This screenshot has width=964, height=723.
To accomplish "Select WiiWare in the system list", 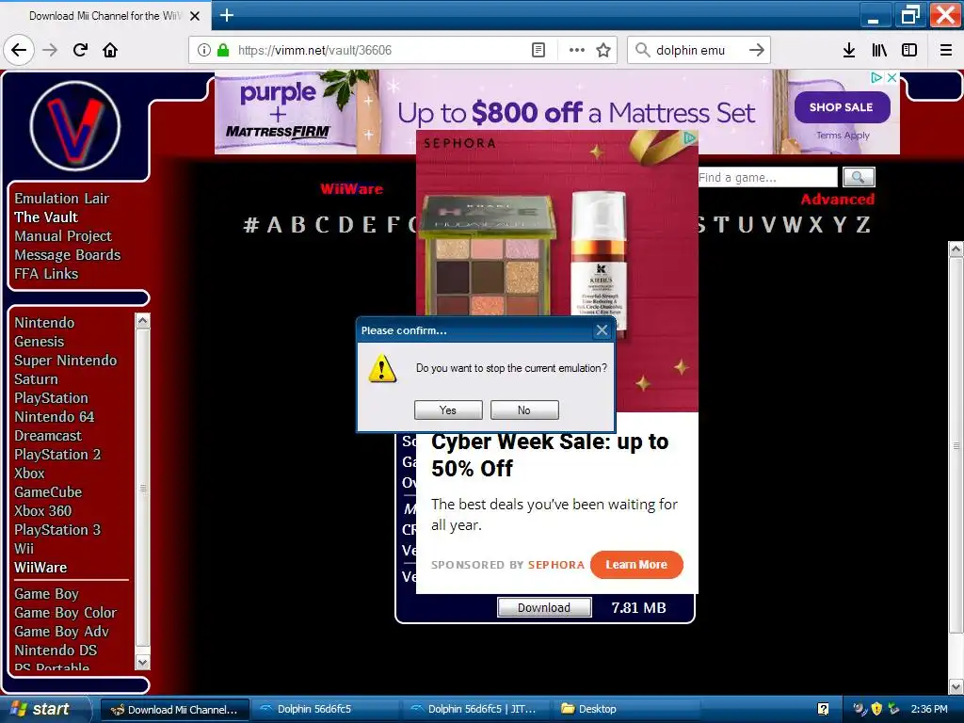I will [40, 568].
